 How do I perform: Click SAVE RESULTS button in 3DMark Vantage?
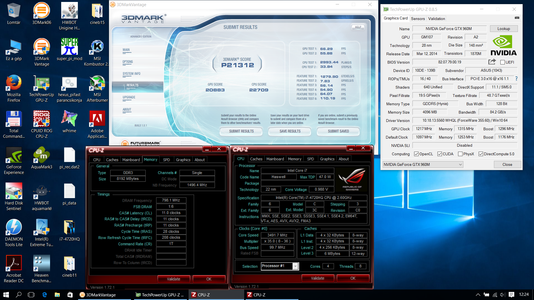(290, 131)
